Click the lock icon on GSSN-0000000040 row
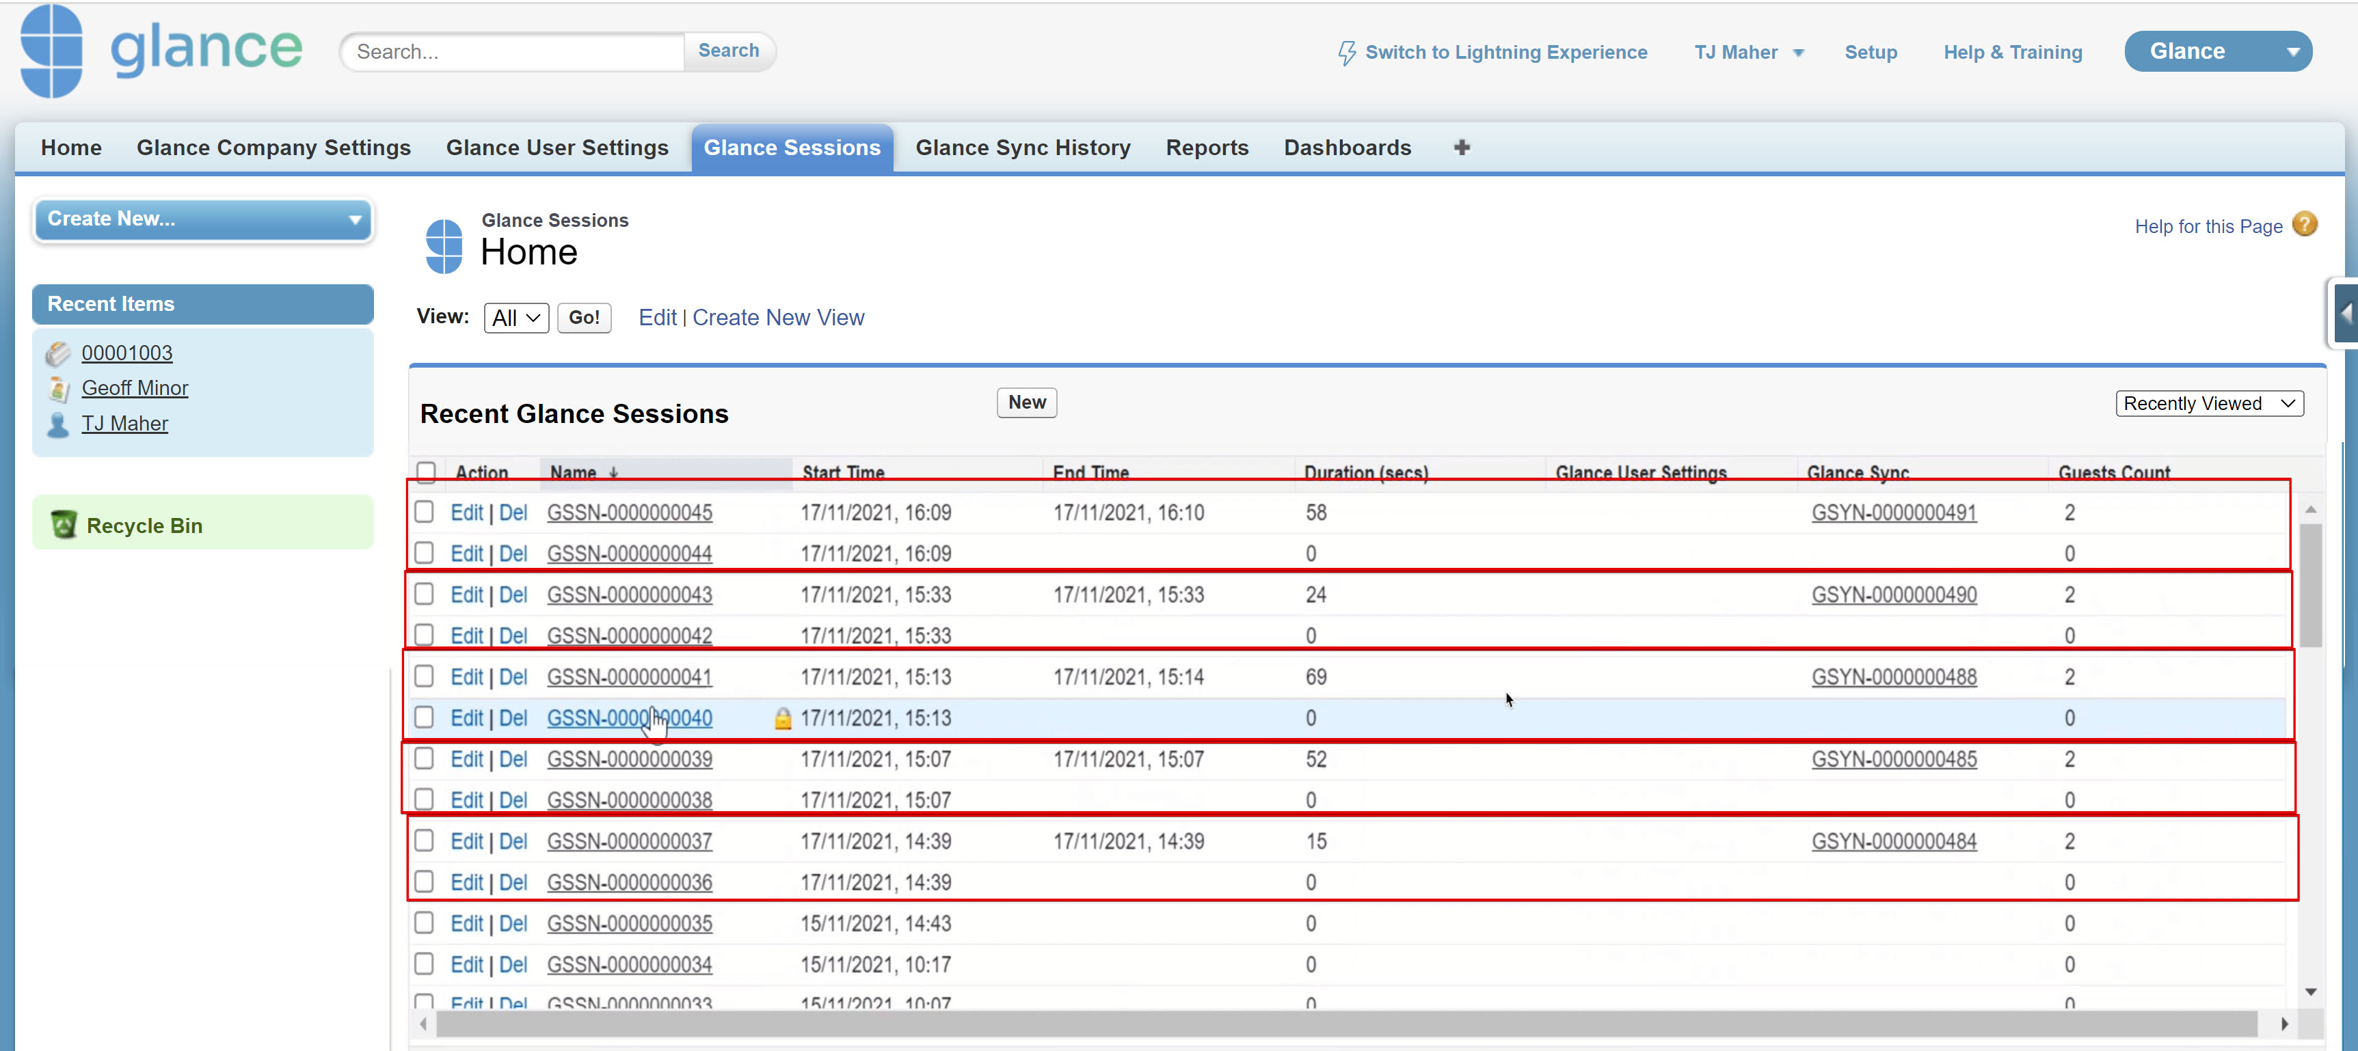 tap(781, 718)
